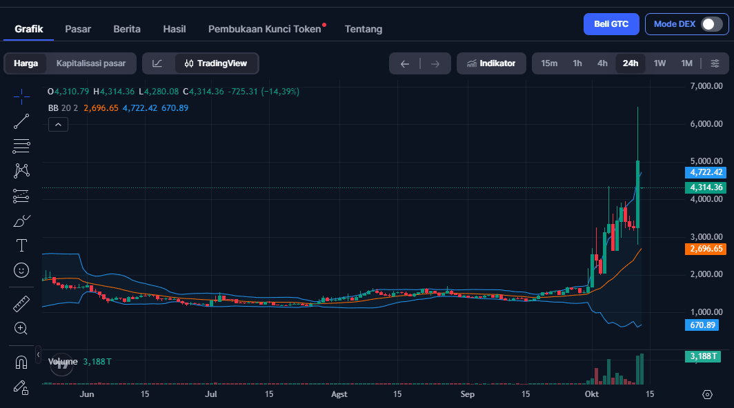Screen dimensions: 734x408
Task: Set interval to 1h
Action: point(577,63)
